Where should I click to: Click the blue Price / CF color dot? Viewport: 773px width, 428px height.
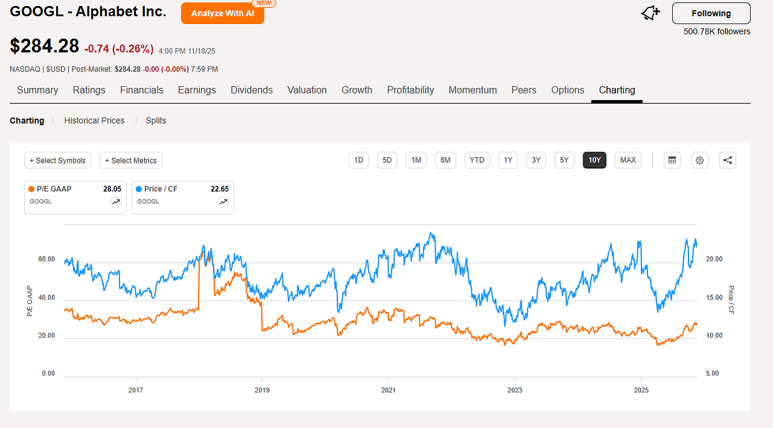139,189
